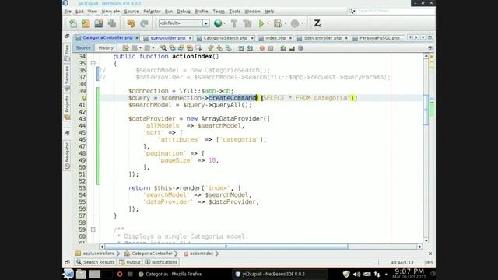Click the globe browser icon in toolbar
This screenshot has width=498, height=280.
(218, 23)
